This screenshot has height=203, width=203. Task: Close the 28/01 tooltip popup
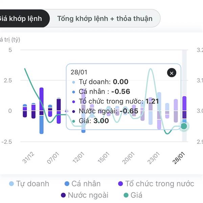click(x=172, y=73)
